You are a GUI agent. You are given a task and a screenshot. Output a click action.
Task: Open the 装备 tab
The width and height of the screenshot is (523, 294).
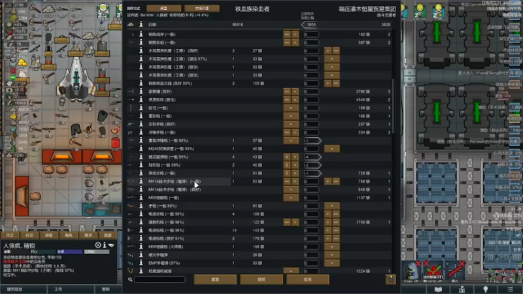[x=49, y=235]
